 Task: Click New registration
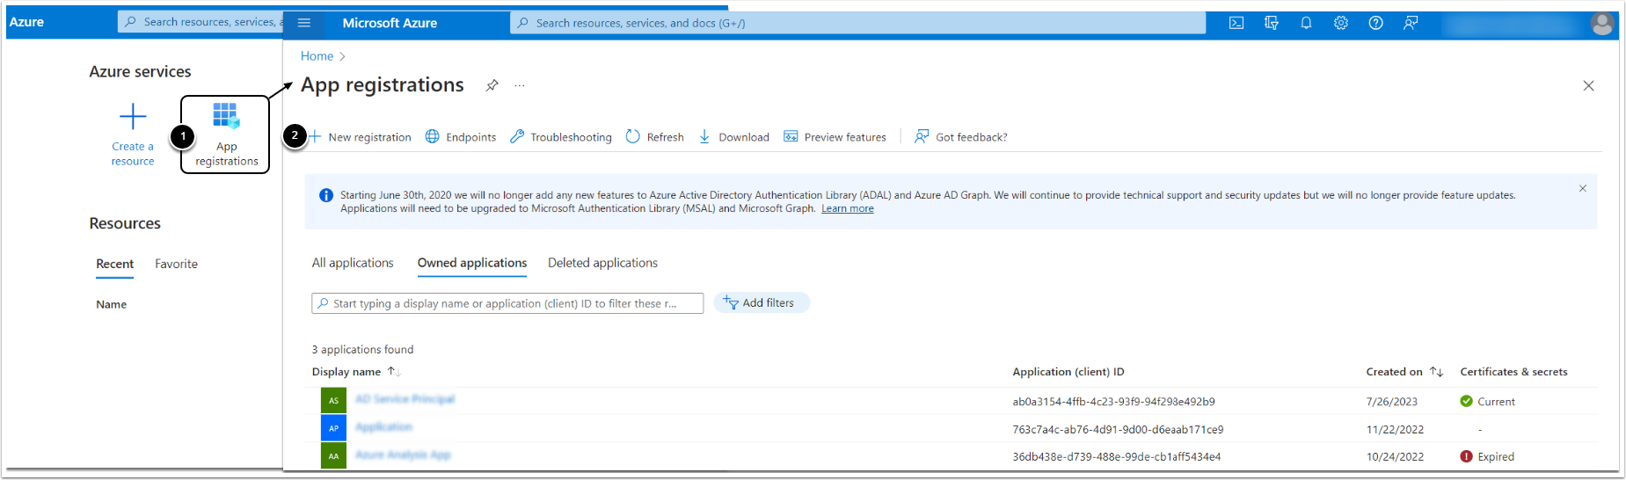tap(361, 137)
